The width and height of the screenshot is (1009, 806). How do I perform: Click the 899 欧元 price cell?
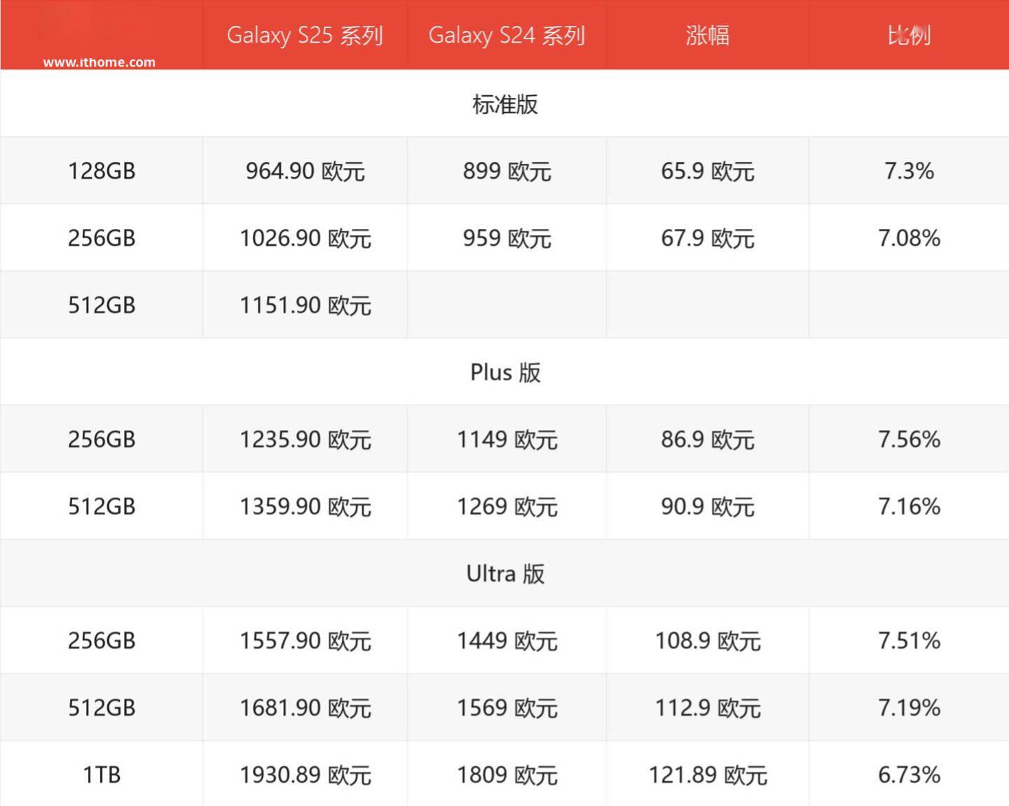click(507, 171)
